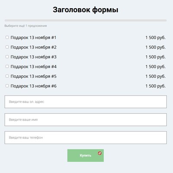This screenshot has width=173, height=173.
Task: Click the 1 500 руб. price of gift #3
Action: [x=155, y=57]
